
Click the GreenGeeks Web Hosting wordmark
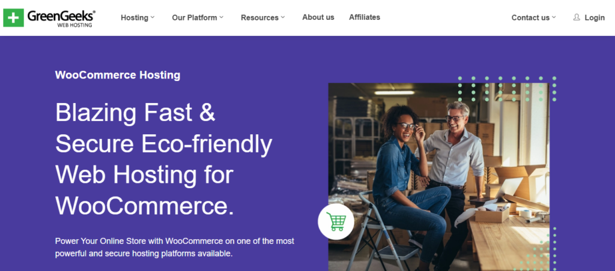pos(61,18)
